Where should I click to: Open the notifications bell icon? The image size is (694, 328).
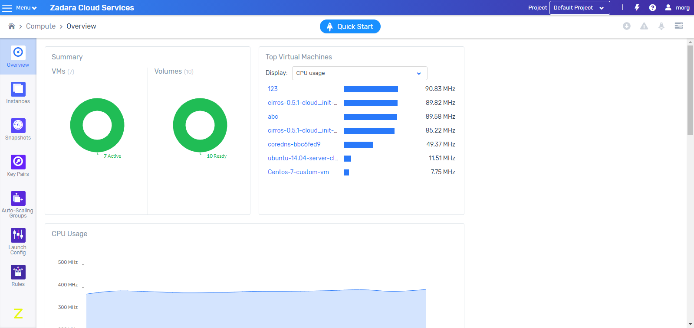[x=661, y=26]
